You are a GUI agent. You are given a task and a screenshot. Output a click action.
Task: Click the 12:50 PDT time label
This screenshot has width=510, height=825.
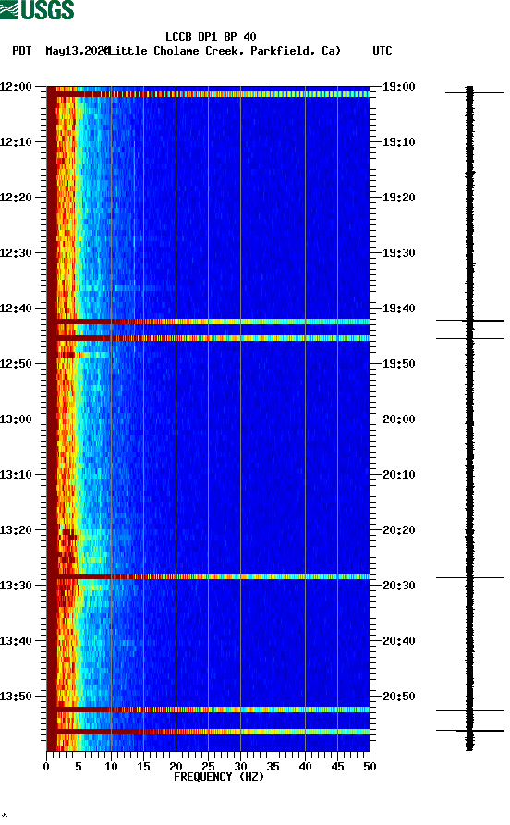16,364
